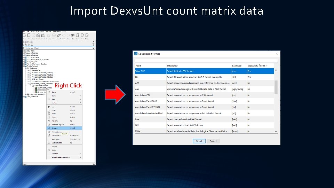Click the Redo icon in the toolbar
Screen dimensions: 334x188
click(68, 35)
